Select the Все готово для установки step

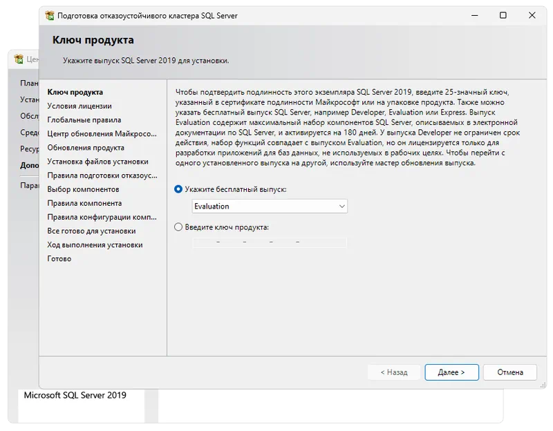point(91,231)
